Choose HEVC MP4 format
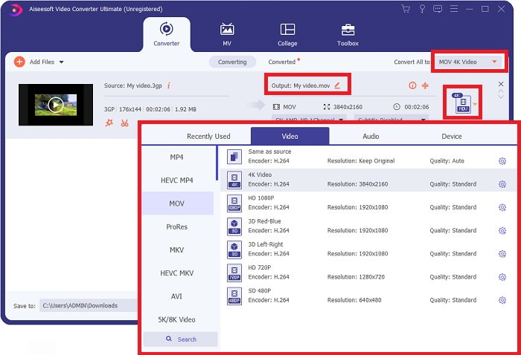 pyautogui.click(x=177, y=180)
